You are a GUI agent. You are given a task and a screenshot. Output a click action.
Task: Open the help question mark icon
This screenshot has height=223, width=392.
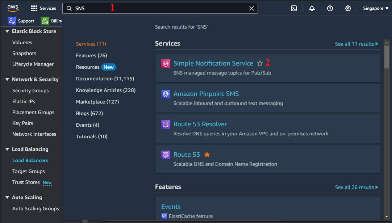click(x=330, y=8)
